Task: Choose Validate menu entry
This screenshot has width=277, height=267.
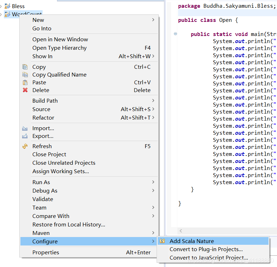Action: 89,199
